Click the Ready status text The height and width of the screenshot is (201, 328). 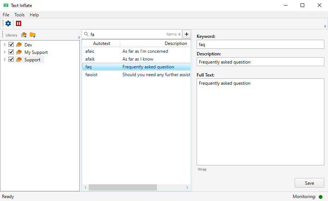[8, 197]
